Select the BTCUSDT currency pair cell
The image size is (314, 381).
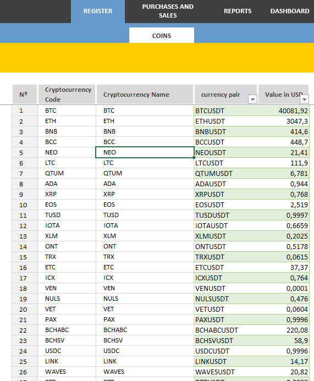226,111
